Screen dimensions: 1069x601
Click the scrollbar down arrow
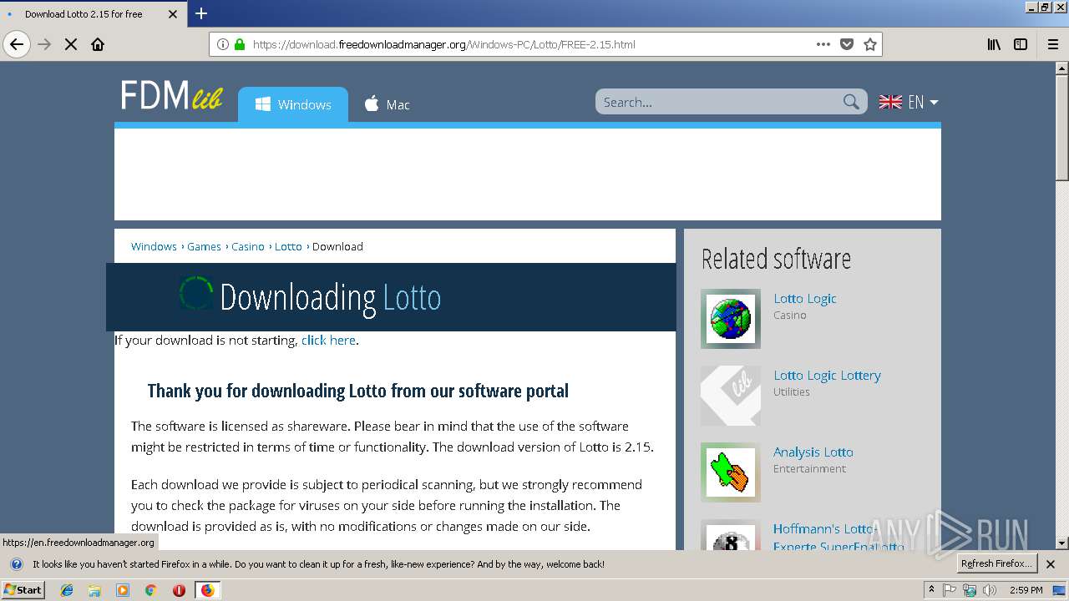[1061, 543]
